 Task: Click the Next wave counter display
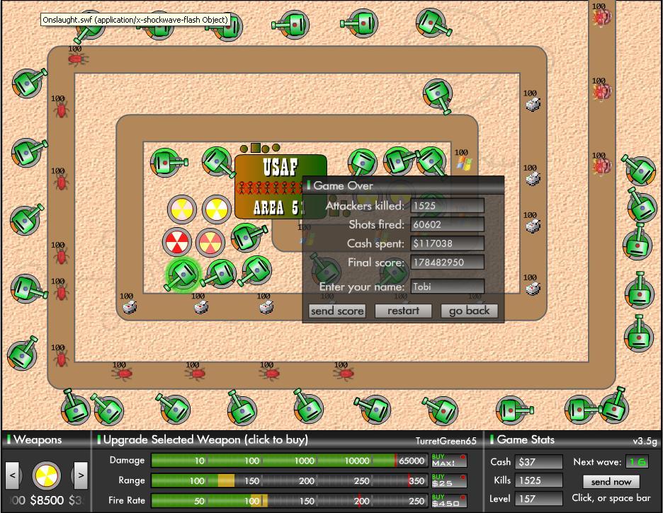tap(637, 462)
